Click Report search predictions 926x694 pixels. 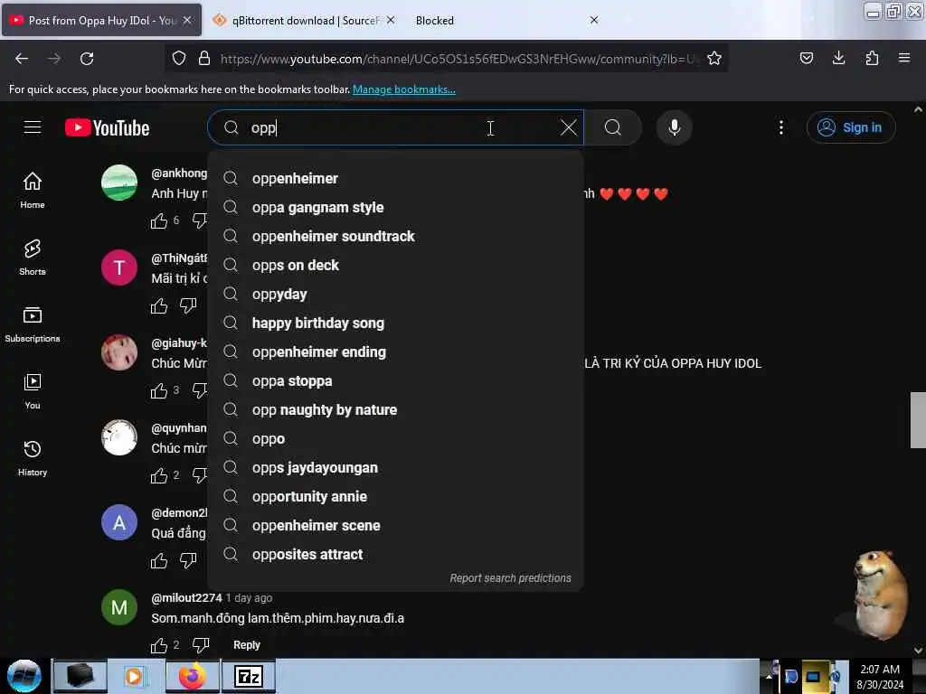[x=510, y=578]
